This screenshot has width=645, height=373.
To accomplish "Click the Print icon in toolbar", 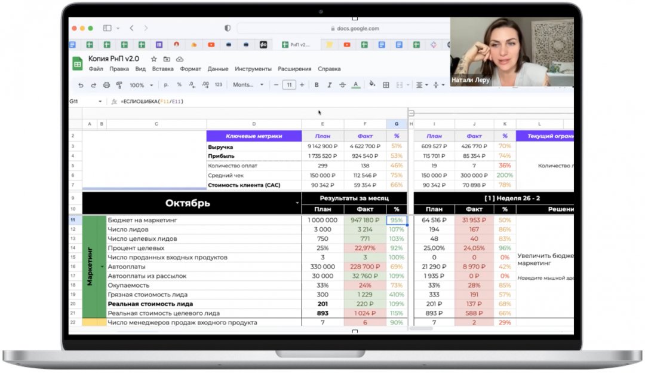I will [x=106, y=85].
